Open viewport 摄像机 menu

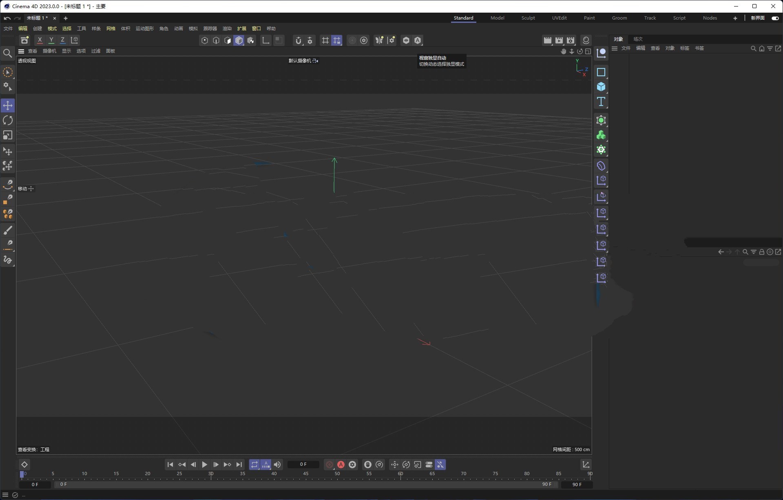click(x=49, y=51)
